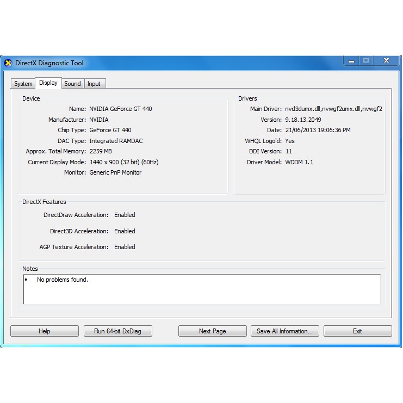Click the Next Page button
The width and height of the screenshot is (403, 403).
(212, 331)
